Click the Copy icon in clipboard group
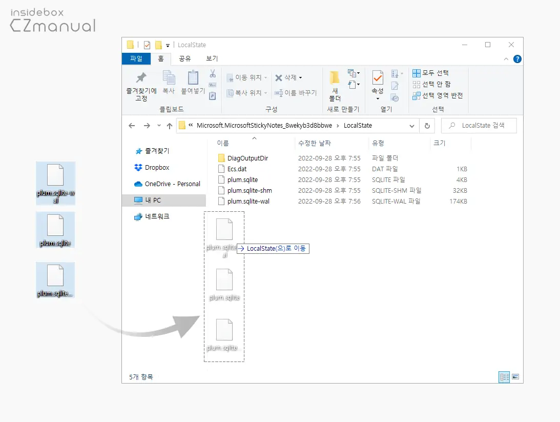 tap(169, 77)
